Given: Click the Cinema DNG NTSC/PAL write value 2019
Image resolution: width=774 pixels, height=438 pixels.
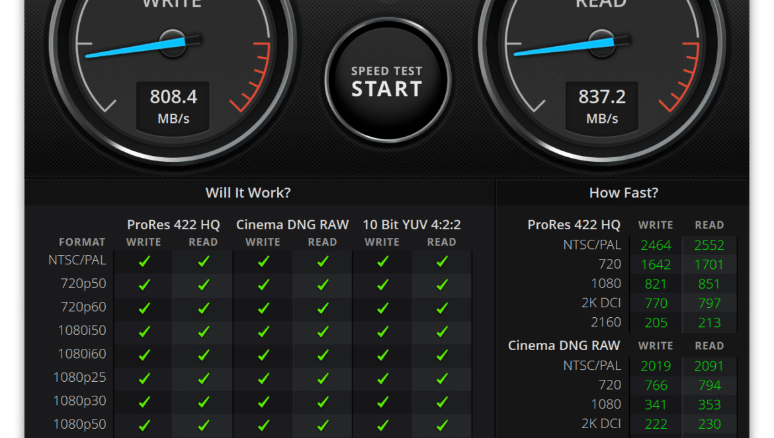Looking at the screenshot, I should 656,366.
